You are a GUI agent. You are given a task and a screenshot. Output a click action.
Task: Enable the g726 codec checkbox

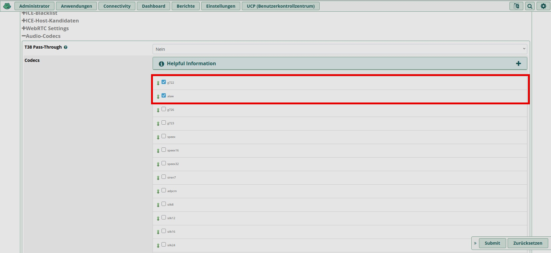pos(164,109)
